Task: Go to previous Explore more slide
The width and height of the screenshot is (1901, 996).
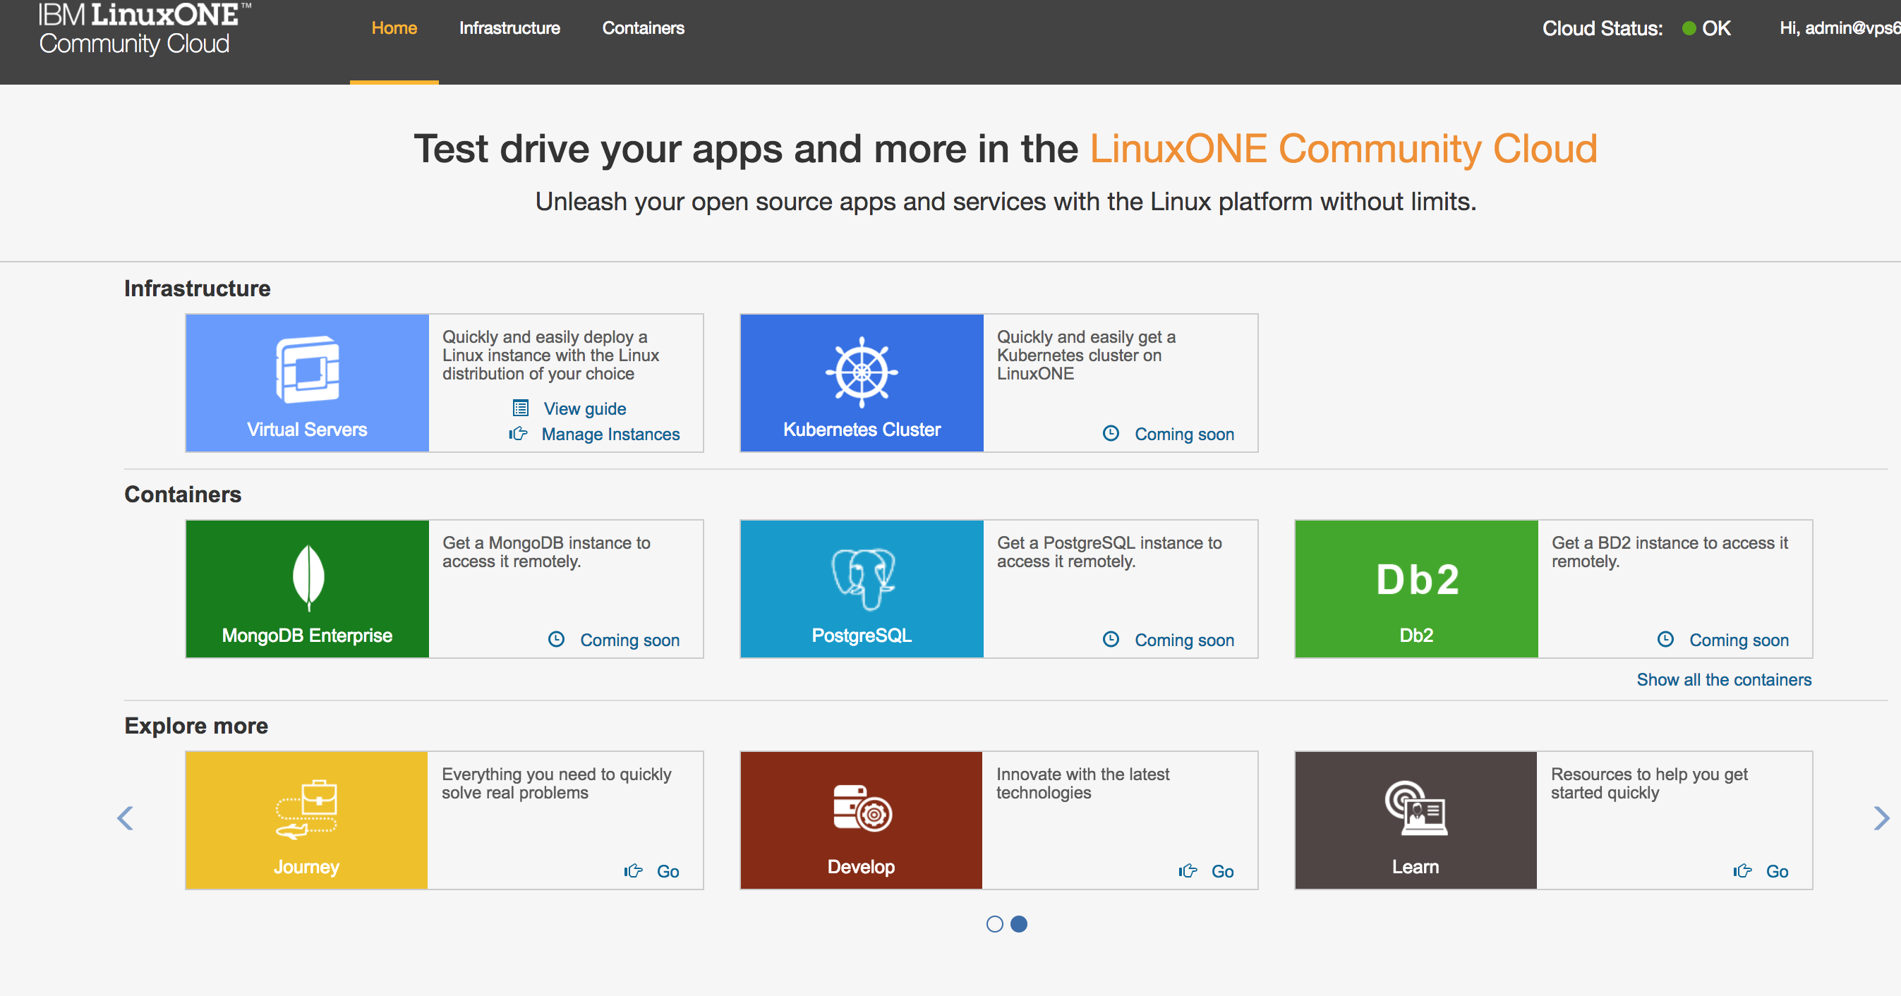Action: (126, 818)
